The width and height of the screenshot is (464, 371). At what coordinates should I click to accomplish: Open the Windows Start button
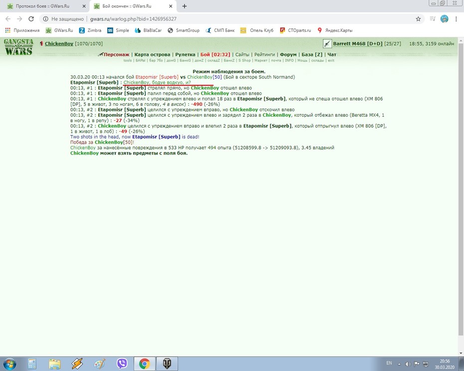(x=9, y=364)
